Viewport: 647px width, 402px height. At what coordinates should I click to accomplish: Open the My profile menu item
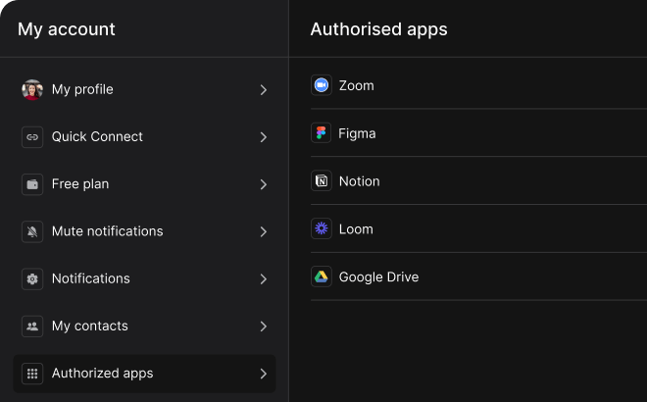coord(144,89)
